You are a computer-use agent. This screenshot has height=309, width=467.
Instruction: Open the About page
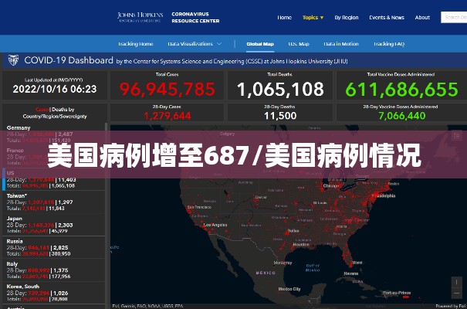pyautogui.click(x=422, y=17)
